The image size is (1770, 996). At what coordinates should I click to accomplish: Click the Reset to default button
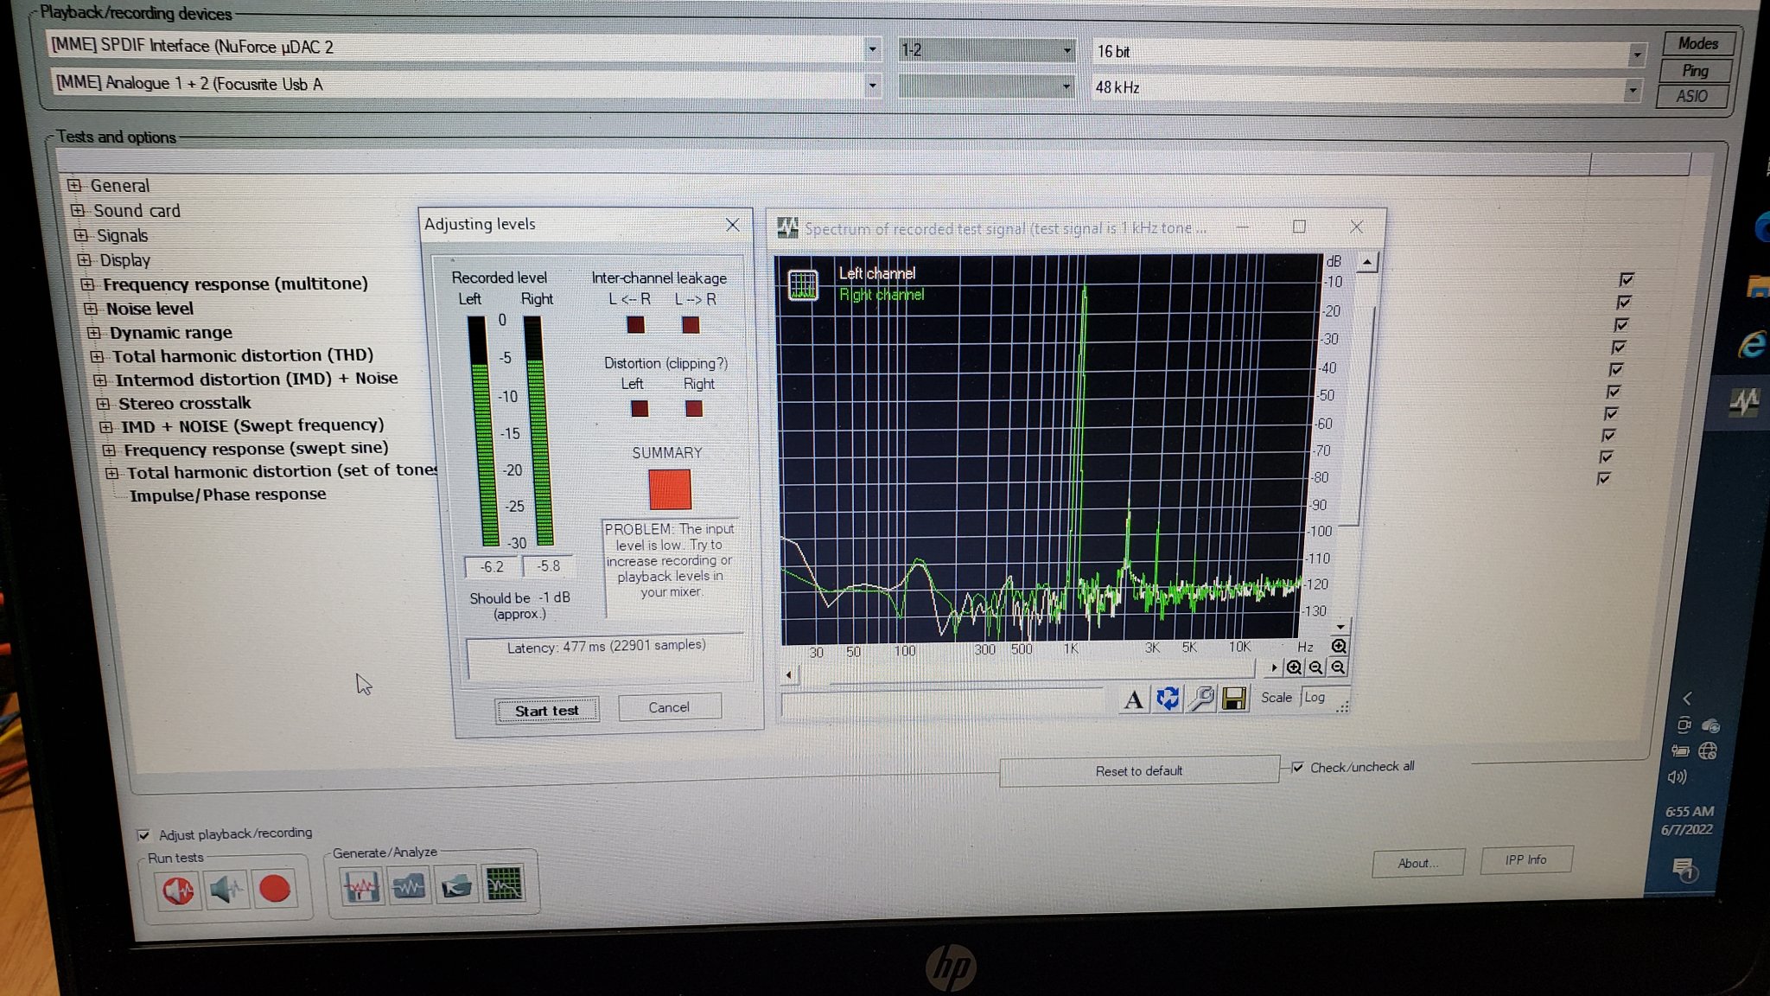1139,770
